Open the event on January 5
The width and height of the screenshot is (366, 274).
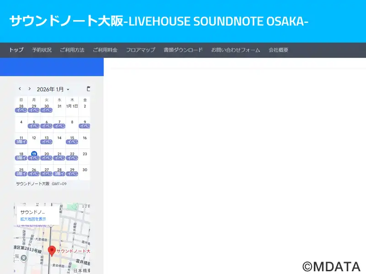point(34,126)
